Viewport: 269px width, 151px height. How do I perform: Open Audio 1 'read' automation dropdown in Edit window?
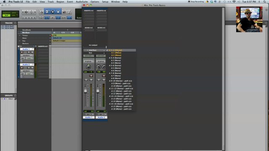pos(29,58)
